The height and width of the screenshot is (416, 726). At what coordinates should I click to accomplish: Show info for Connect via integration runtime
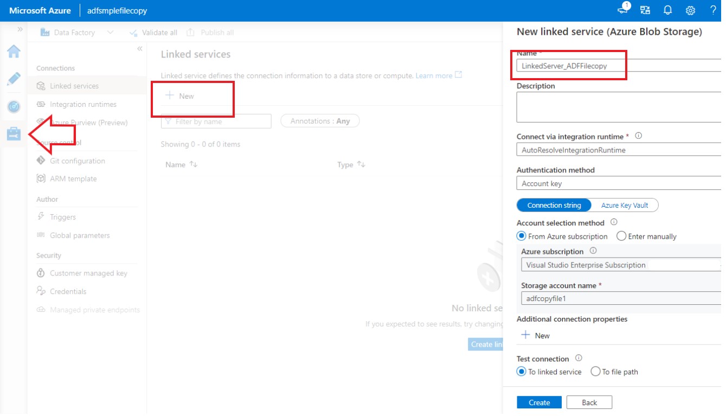638,136
